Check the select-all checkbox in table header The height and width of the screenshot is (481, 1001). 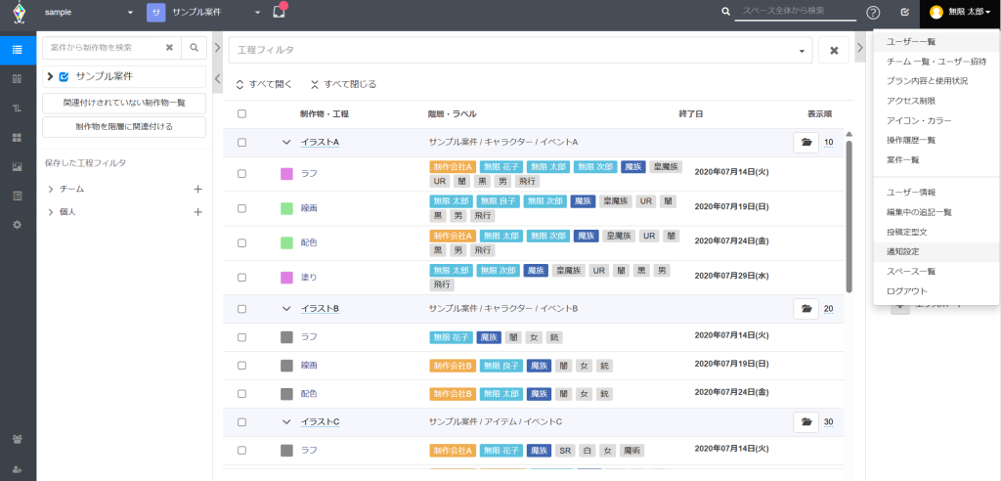[x=241, y=113]
